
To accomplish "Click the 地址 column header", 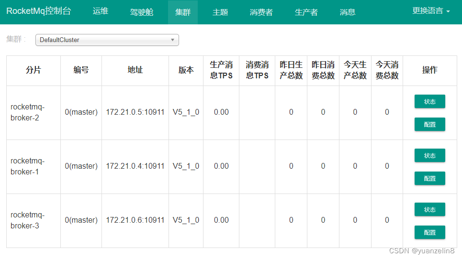I will 135,70.
